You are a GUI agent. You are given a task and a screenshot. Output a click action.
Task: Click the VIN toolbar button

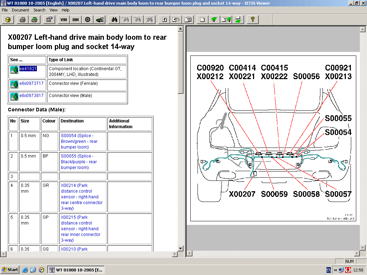pyautogui.click(x=64, y=20)
